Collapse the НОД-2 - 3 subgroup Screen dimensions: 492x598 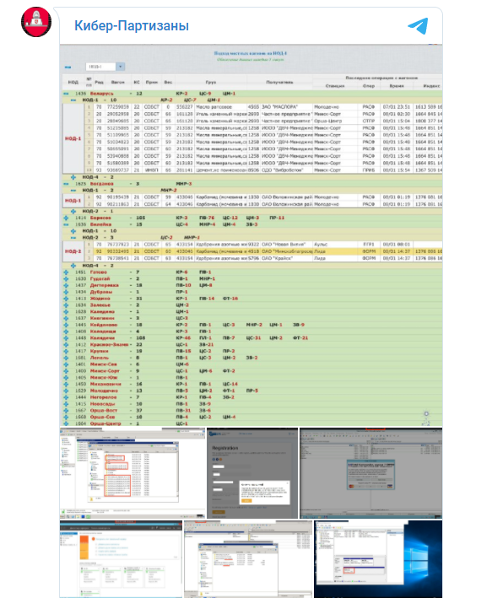[73, 238]
